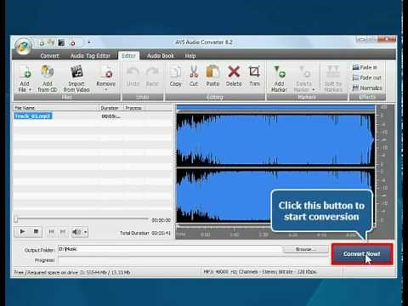Click the Duration column header

coord(110,108)
